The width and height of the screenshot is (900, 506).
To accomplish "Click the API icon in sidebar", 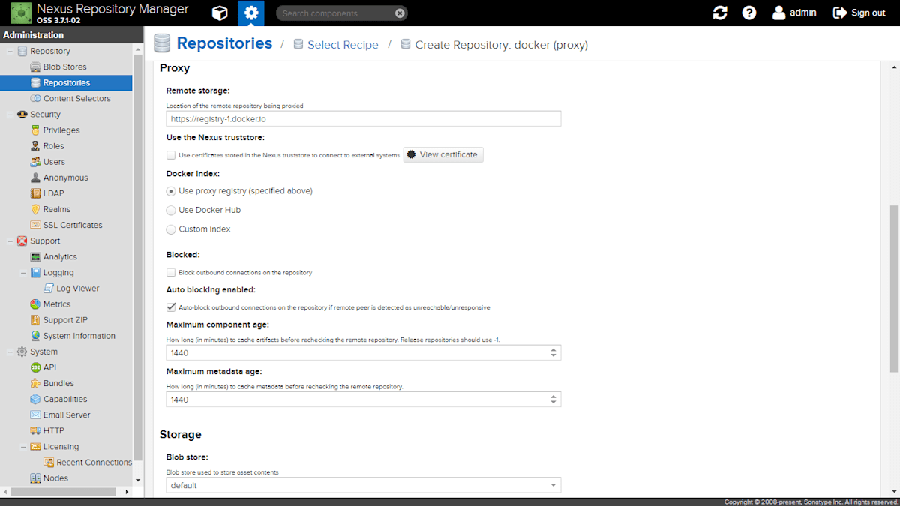I will pyautogui.click(x=35, y=367).
